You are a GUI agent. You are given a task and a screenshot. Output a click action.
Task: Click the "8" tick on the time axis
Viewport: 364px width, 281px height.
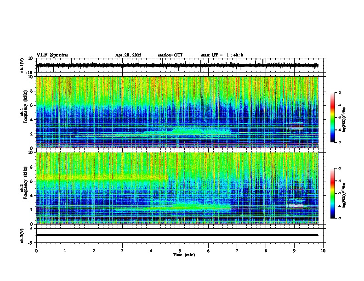[266, 251]
